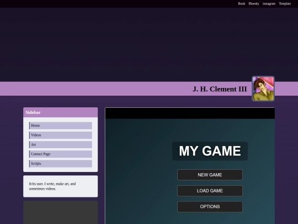Open the Book link in top navigation

[242, 4]
